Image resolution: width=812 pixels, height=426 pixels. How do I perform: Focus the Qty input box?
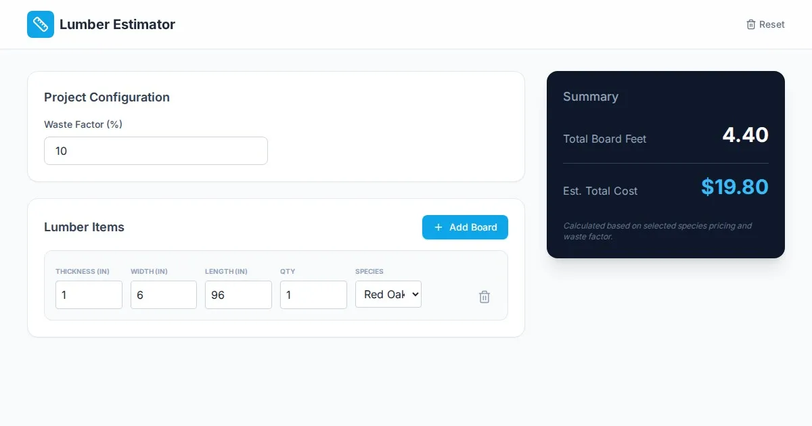[313, 295]
